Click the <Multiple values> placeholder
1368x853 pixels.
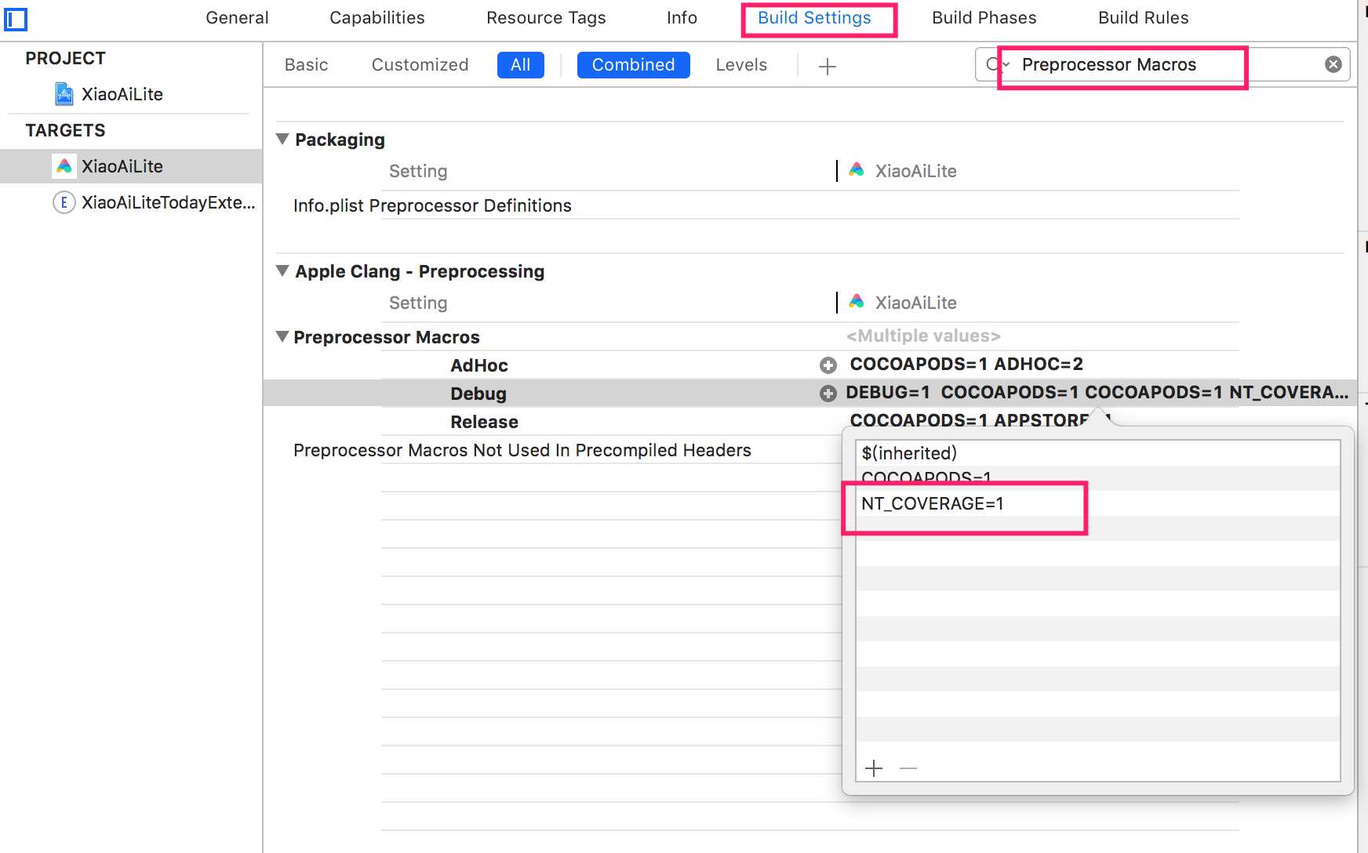click(923, 336)
